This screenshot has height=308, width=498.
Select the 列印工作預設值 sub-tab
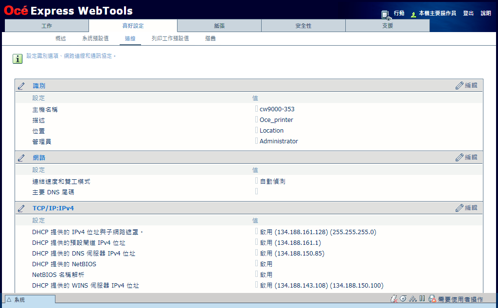click(x=170, y=38)
